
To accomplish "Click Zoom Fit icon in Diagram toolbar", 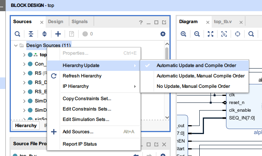I will pyautogui.click(x=211, y=34).
